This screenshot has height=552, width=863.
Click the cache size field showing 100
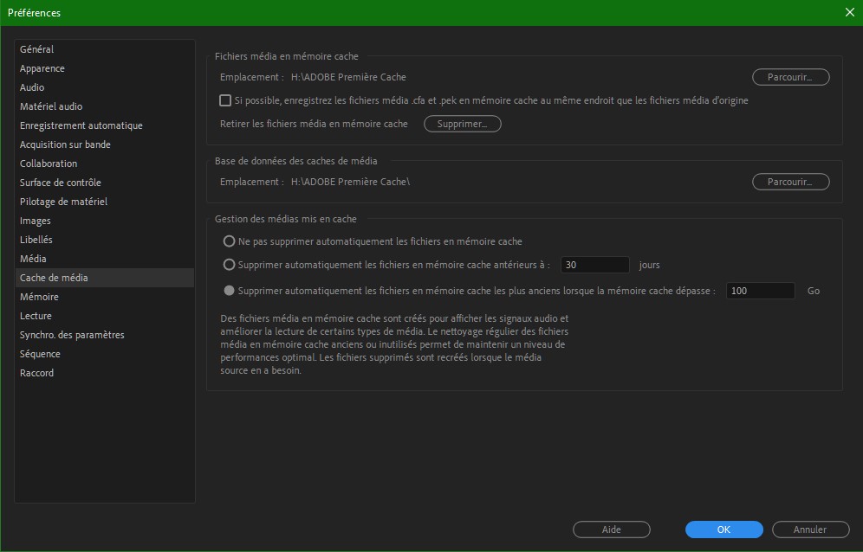(x=759, y=291)
